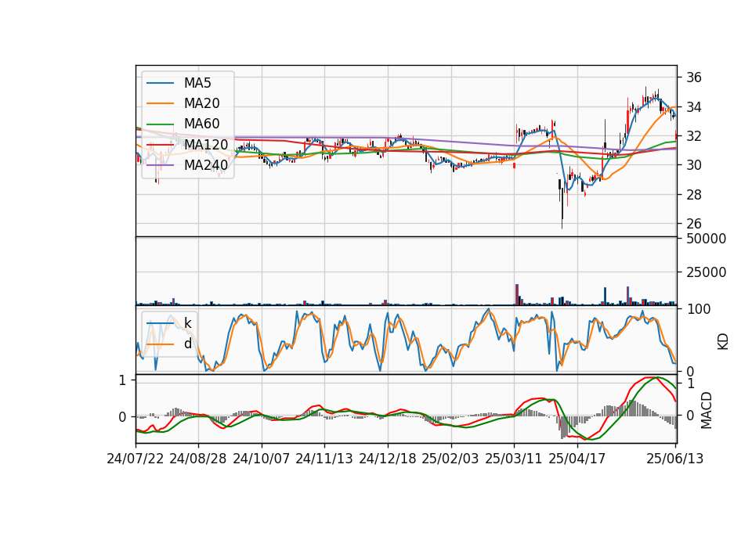Click the price axis value 28
The height and width of the screenshot is (540, 752).
(x=693, y=195)
